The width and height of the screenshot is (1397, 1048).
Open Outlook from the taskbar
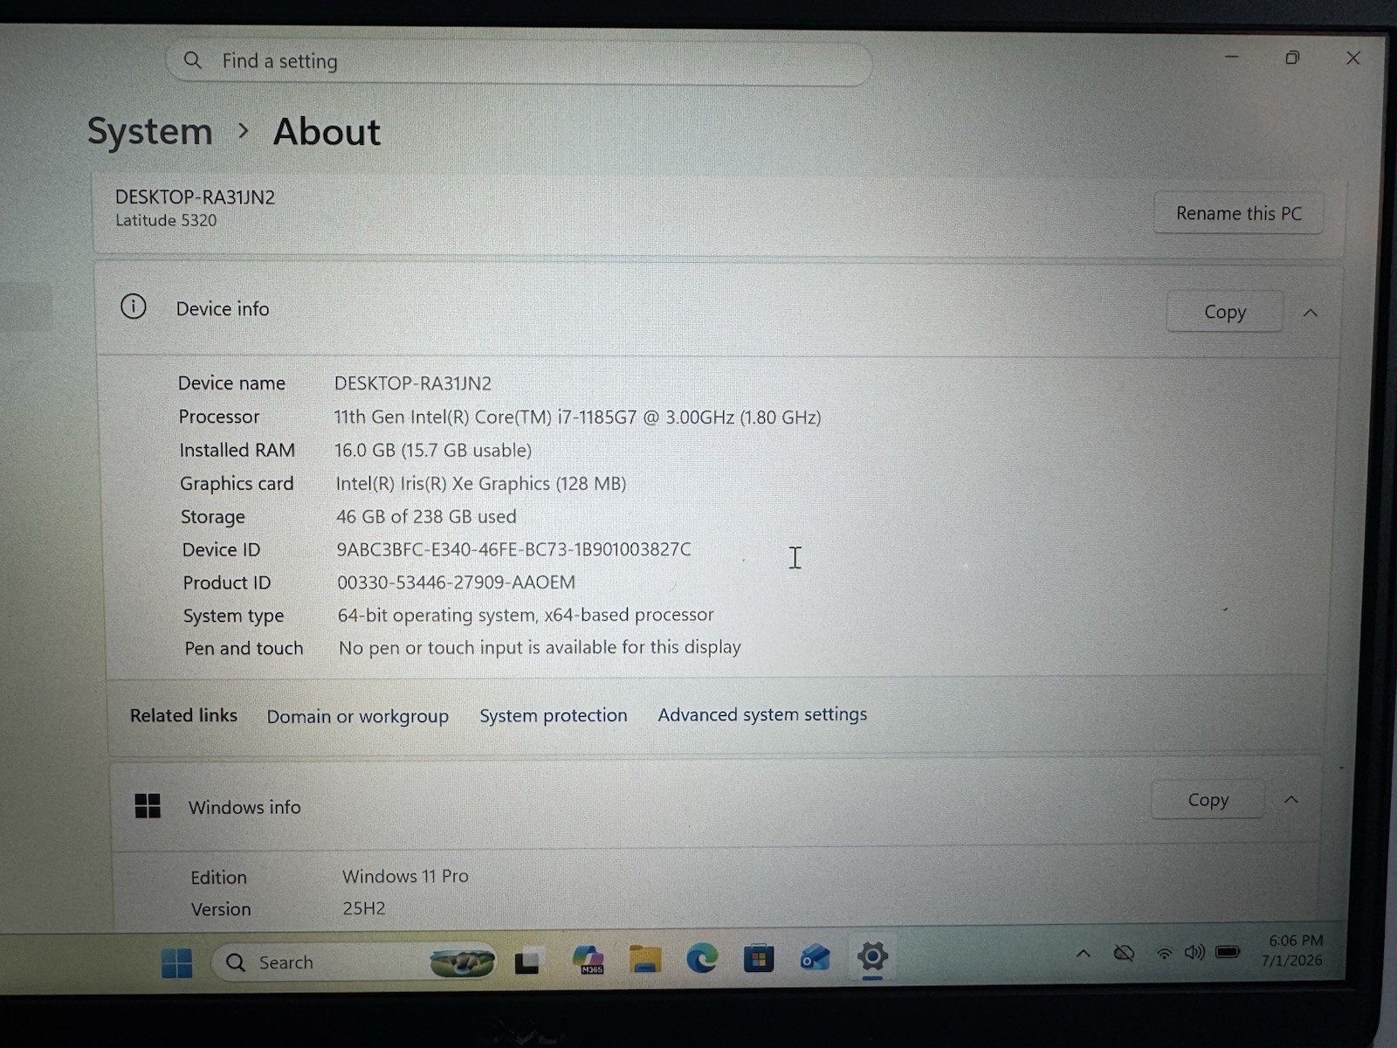pos(815,958)
